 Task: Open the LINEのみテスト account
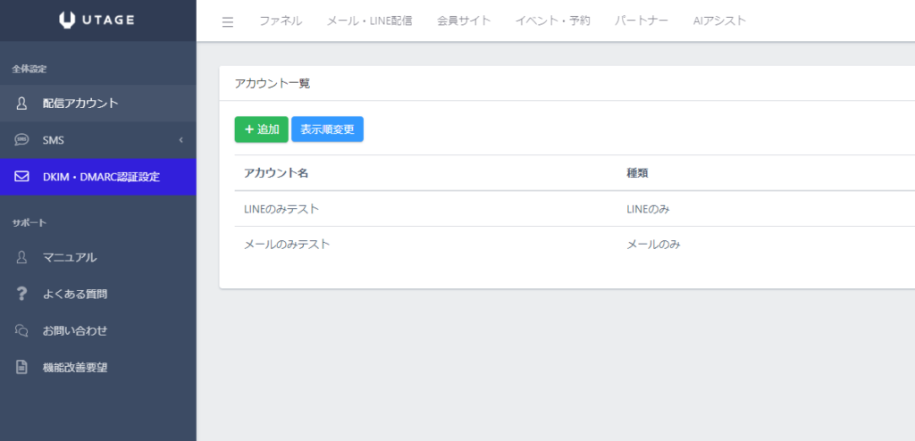tap(281, 209)
